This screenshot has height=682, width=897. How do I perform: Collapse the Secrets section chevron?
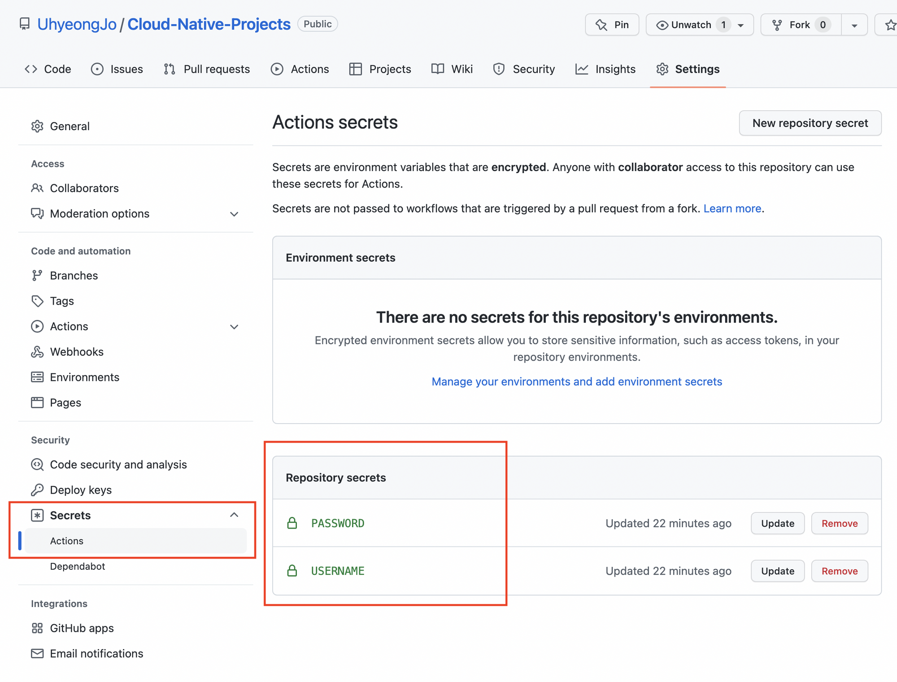(234, 515)
